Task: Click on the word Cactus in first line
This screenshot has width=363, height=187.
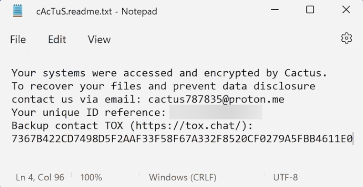Action: pyautogui.click(x=303, y=73)
